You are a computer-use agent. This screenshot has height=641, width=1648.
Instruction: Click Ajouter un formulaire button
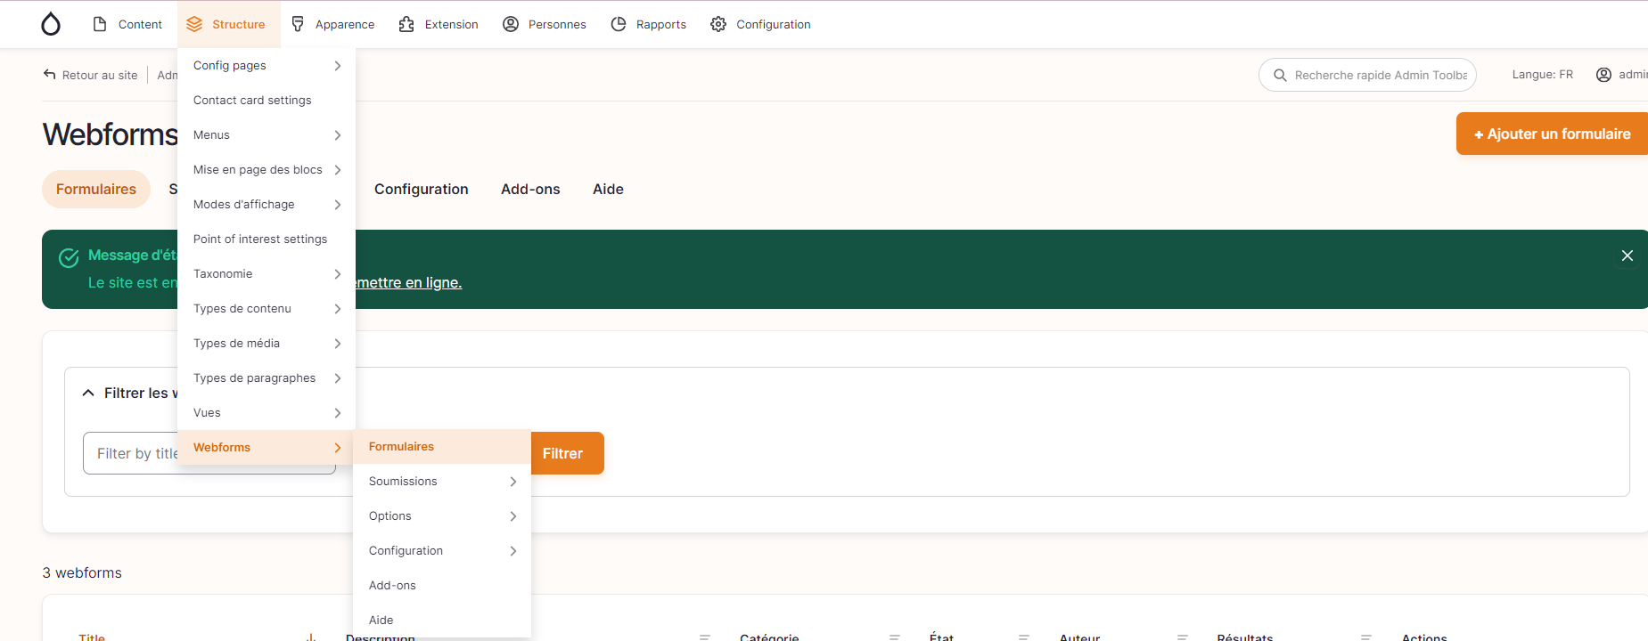coord(1551,134)
